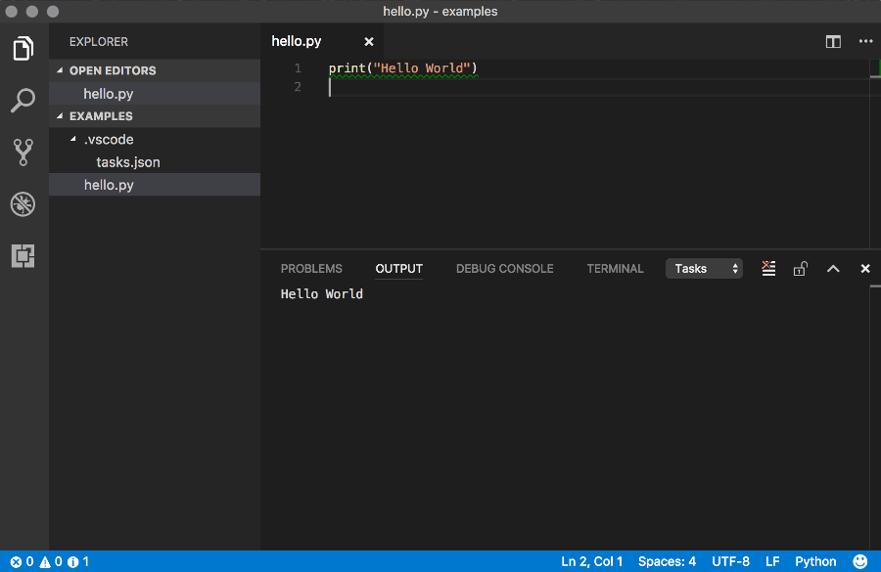Change the Python language mode indicator
The height and width of the screenshot is (572, 881).
(815, 561)
